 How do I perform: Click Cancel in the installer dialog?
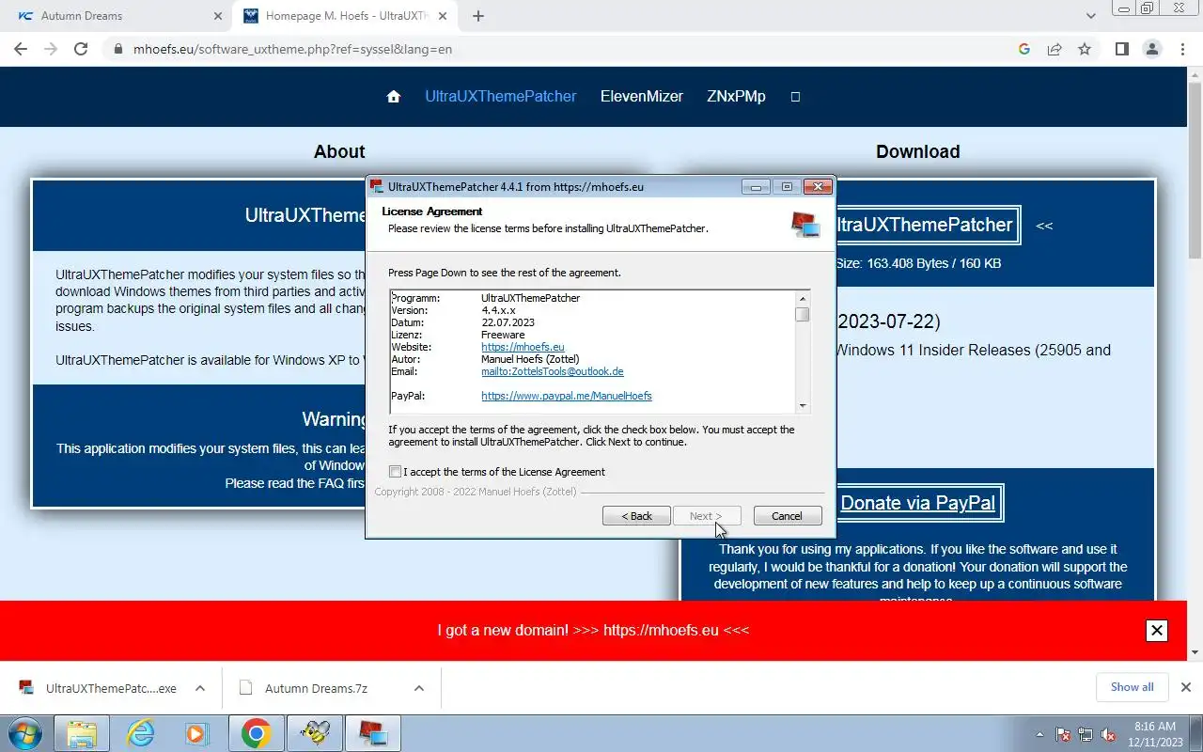point(788,516)
